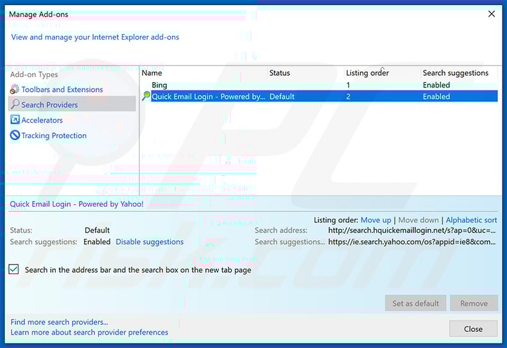This screenshot has height=348, width=507.
Task: Click the Tracking Protection blocked-circle icon
Action: coord(15,135)
